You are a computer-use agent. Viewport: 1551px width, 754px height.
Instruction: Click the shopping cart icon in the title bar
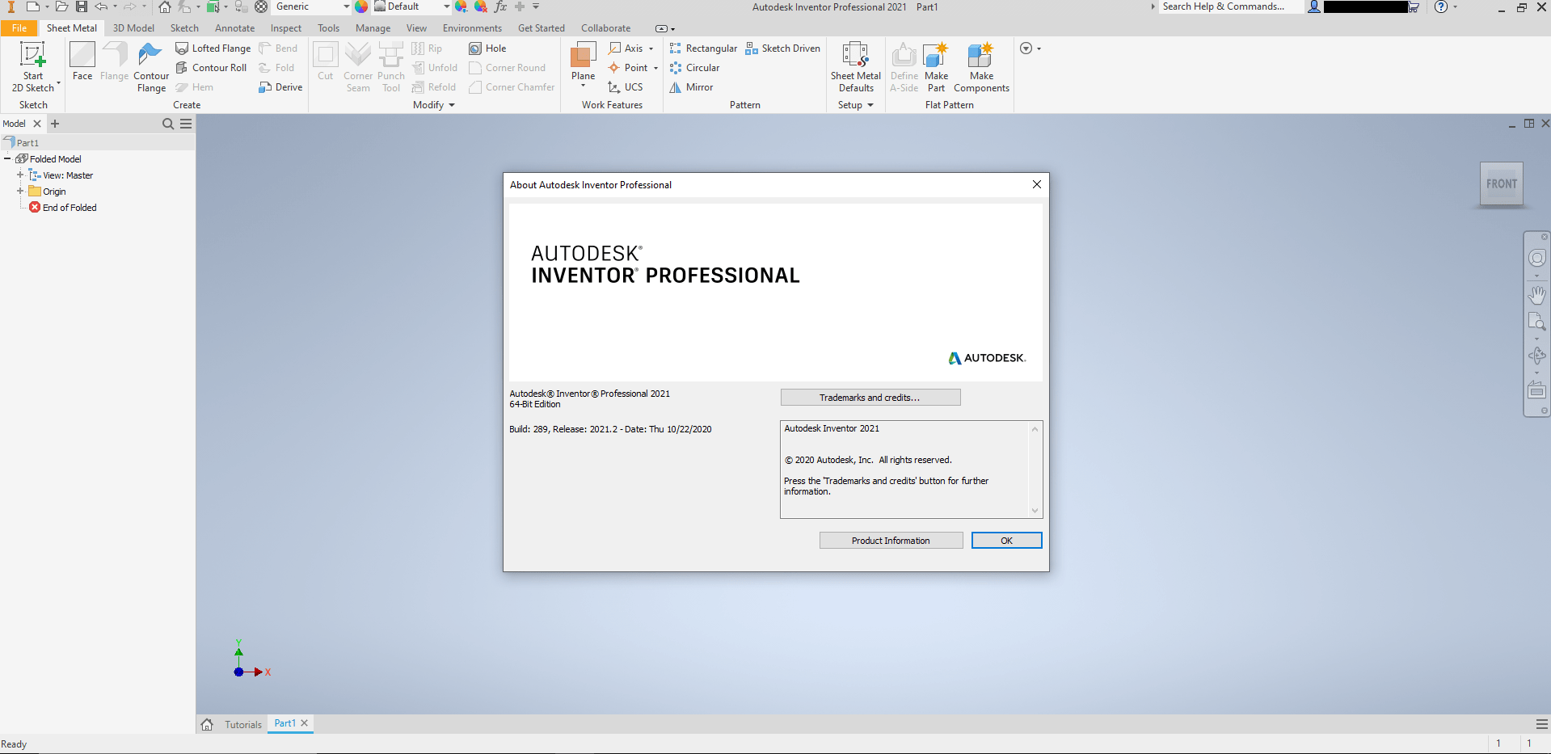[x=1414, y=6]
